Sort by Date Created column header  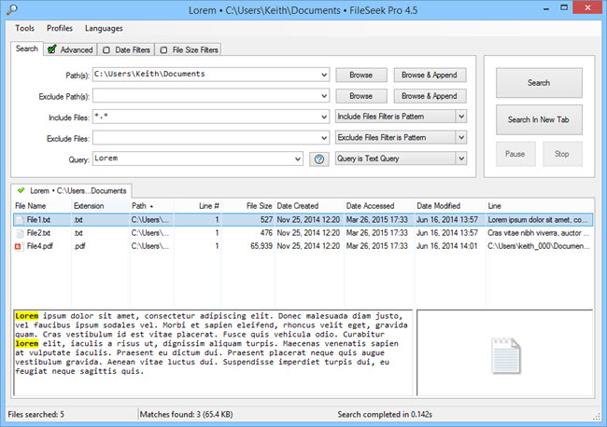[309, 206]
